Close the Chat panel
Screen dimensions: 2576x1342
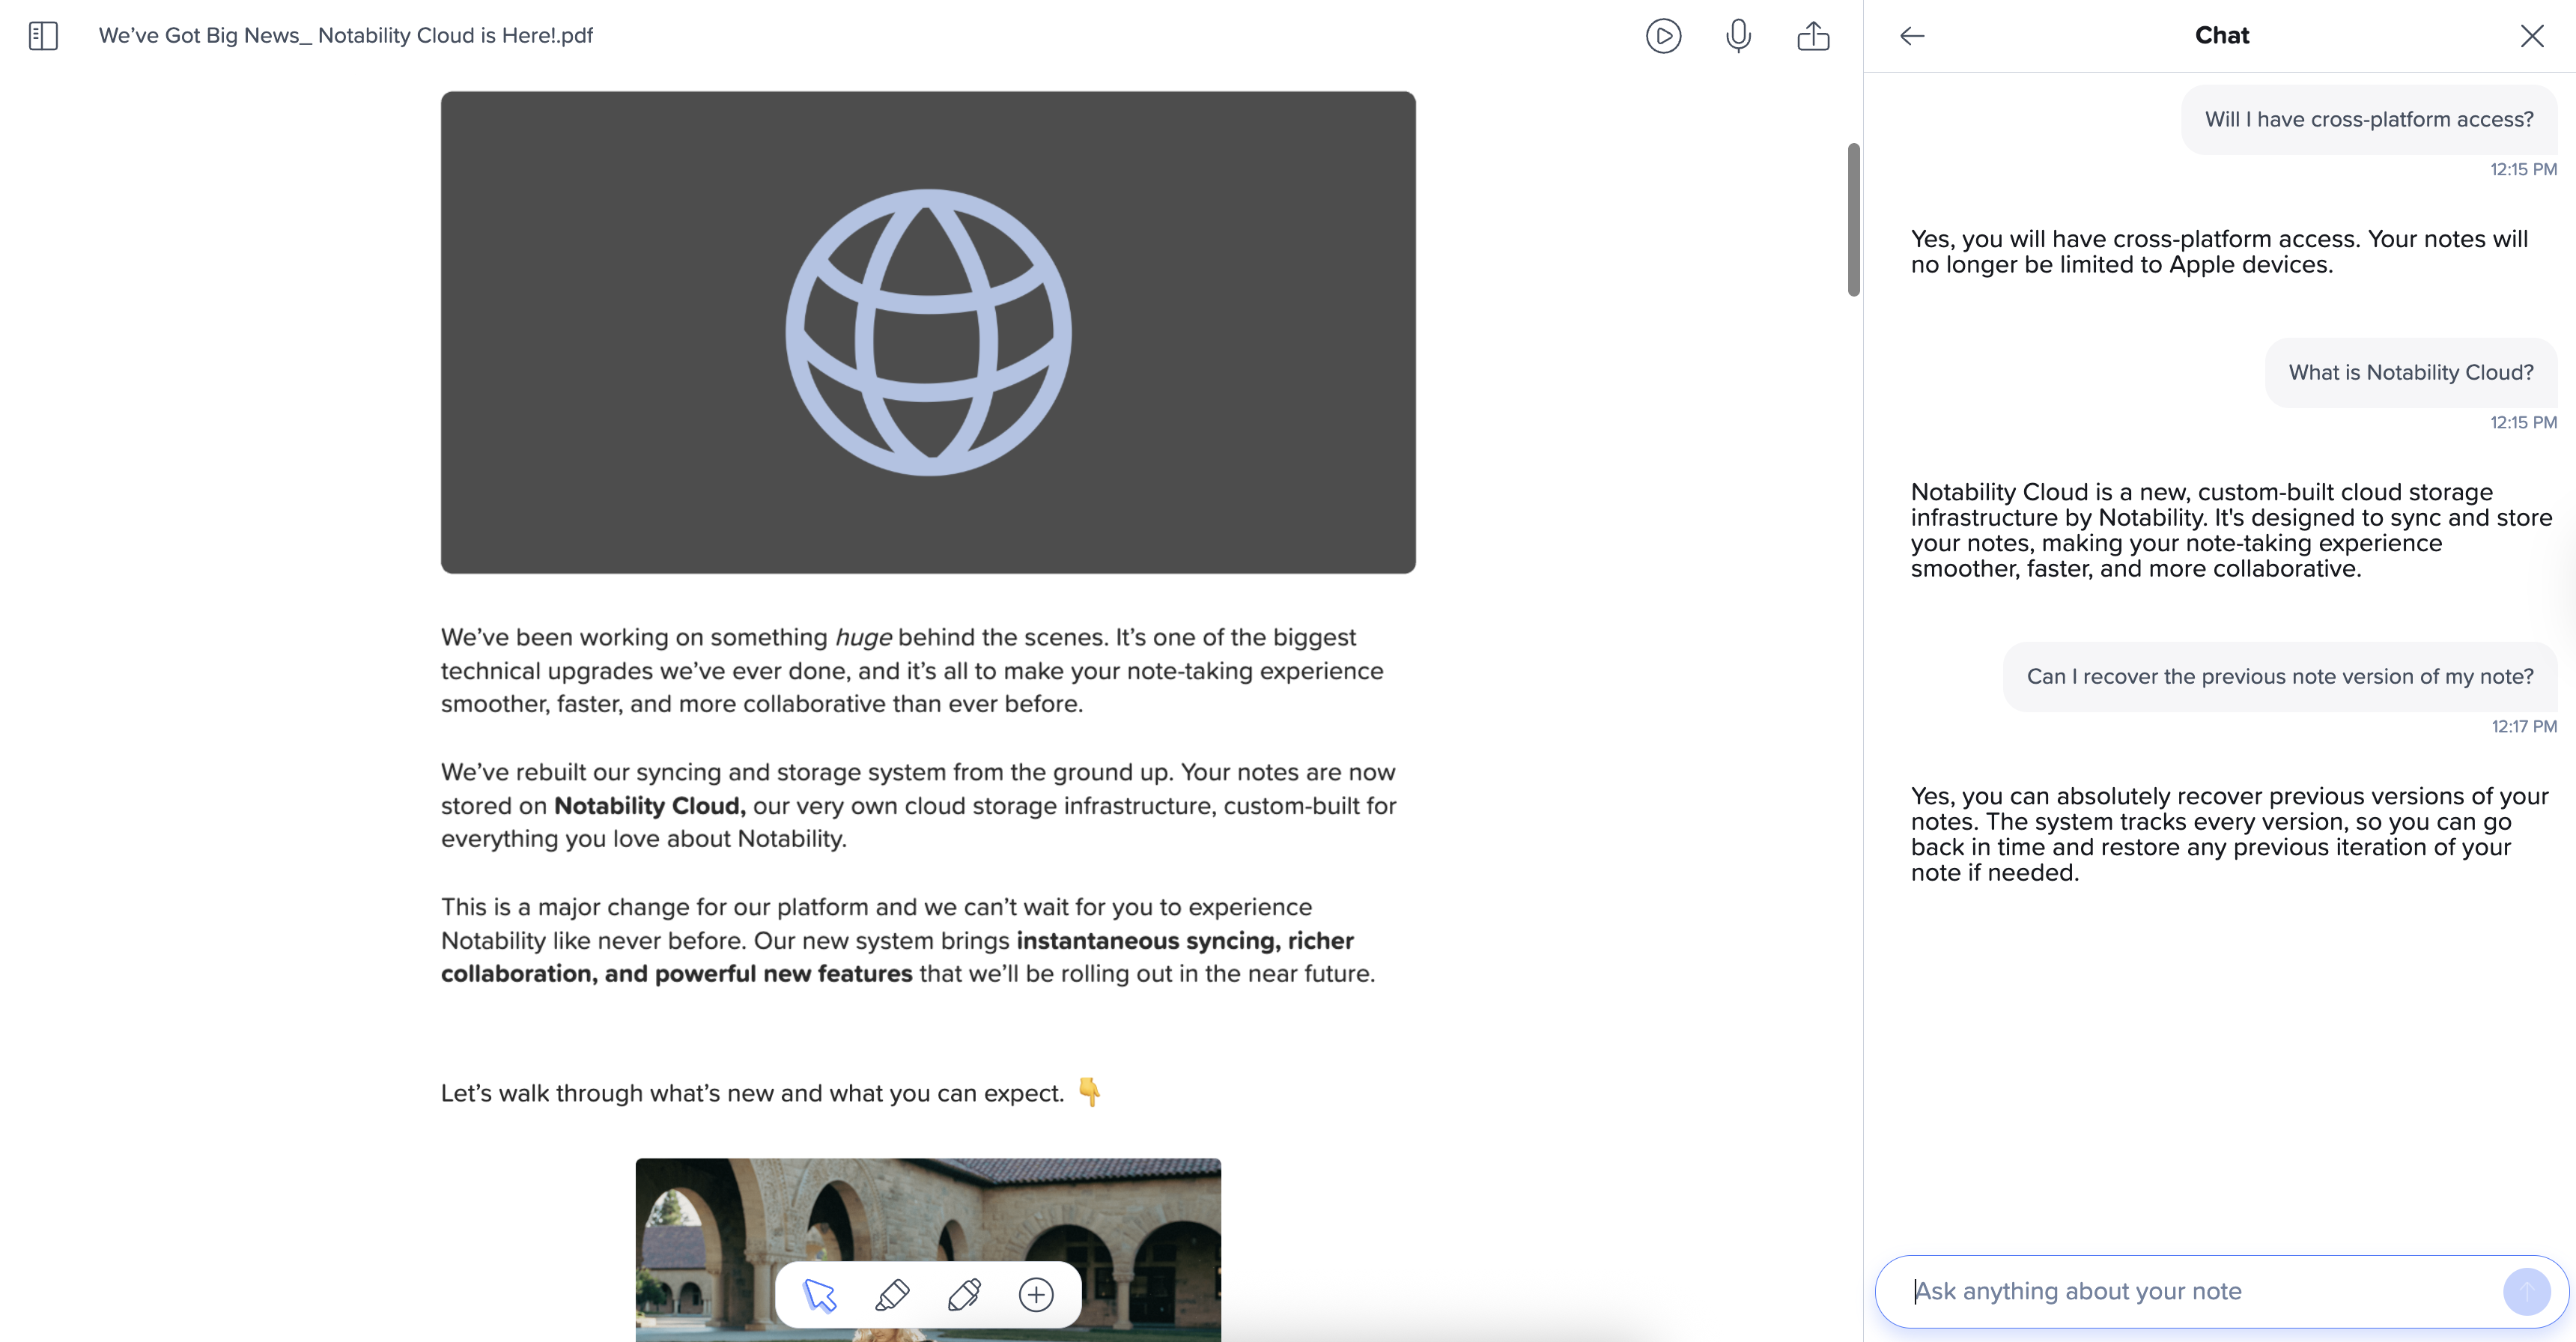[2531, 36]
